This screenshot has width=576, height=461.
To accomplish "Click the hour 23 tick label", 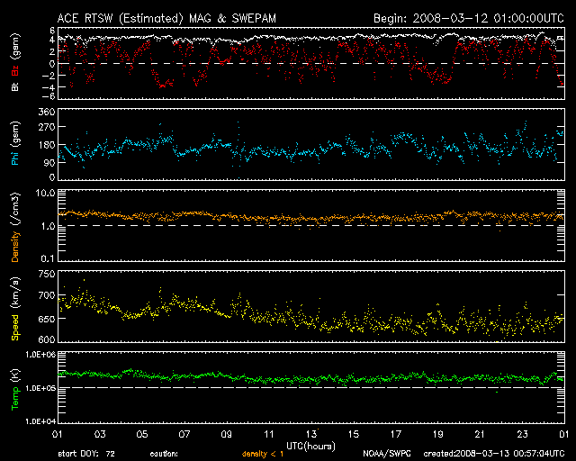I will tap(521, 436).
